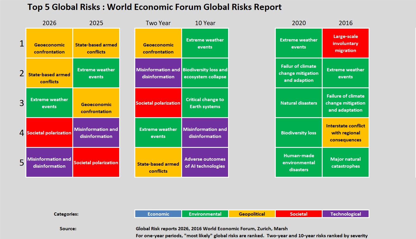This screenshot has width=416, height=239.
Task: Select the 2020 column header
Action: (x=299, y=23)
